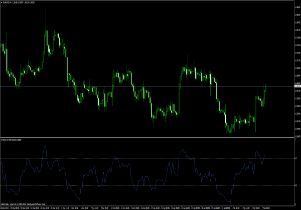Click the last date label, 7 Feb, on the time axis
This screenshot has width=301, height=210.
tap(266, 208)
